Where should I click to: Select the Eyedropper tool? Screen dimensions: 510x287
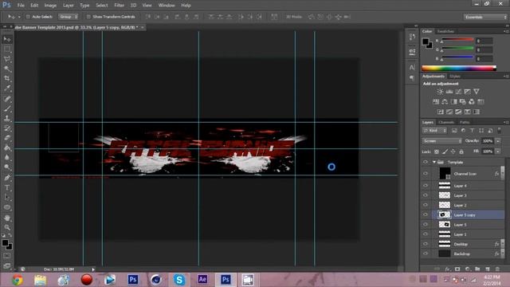7,88
